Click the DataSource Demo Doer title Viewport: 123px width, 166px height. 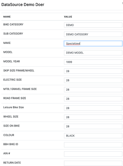[x=23, y=5]
